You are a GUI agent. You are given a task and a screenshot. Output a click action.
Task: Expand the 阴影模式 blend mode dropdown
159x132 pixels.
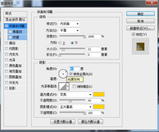click(x=76, y=107)
